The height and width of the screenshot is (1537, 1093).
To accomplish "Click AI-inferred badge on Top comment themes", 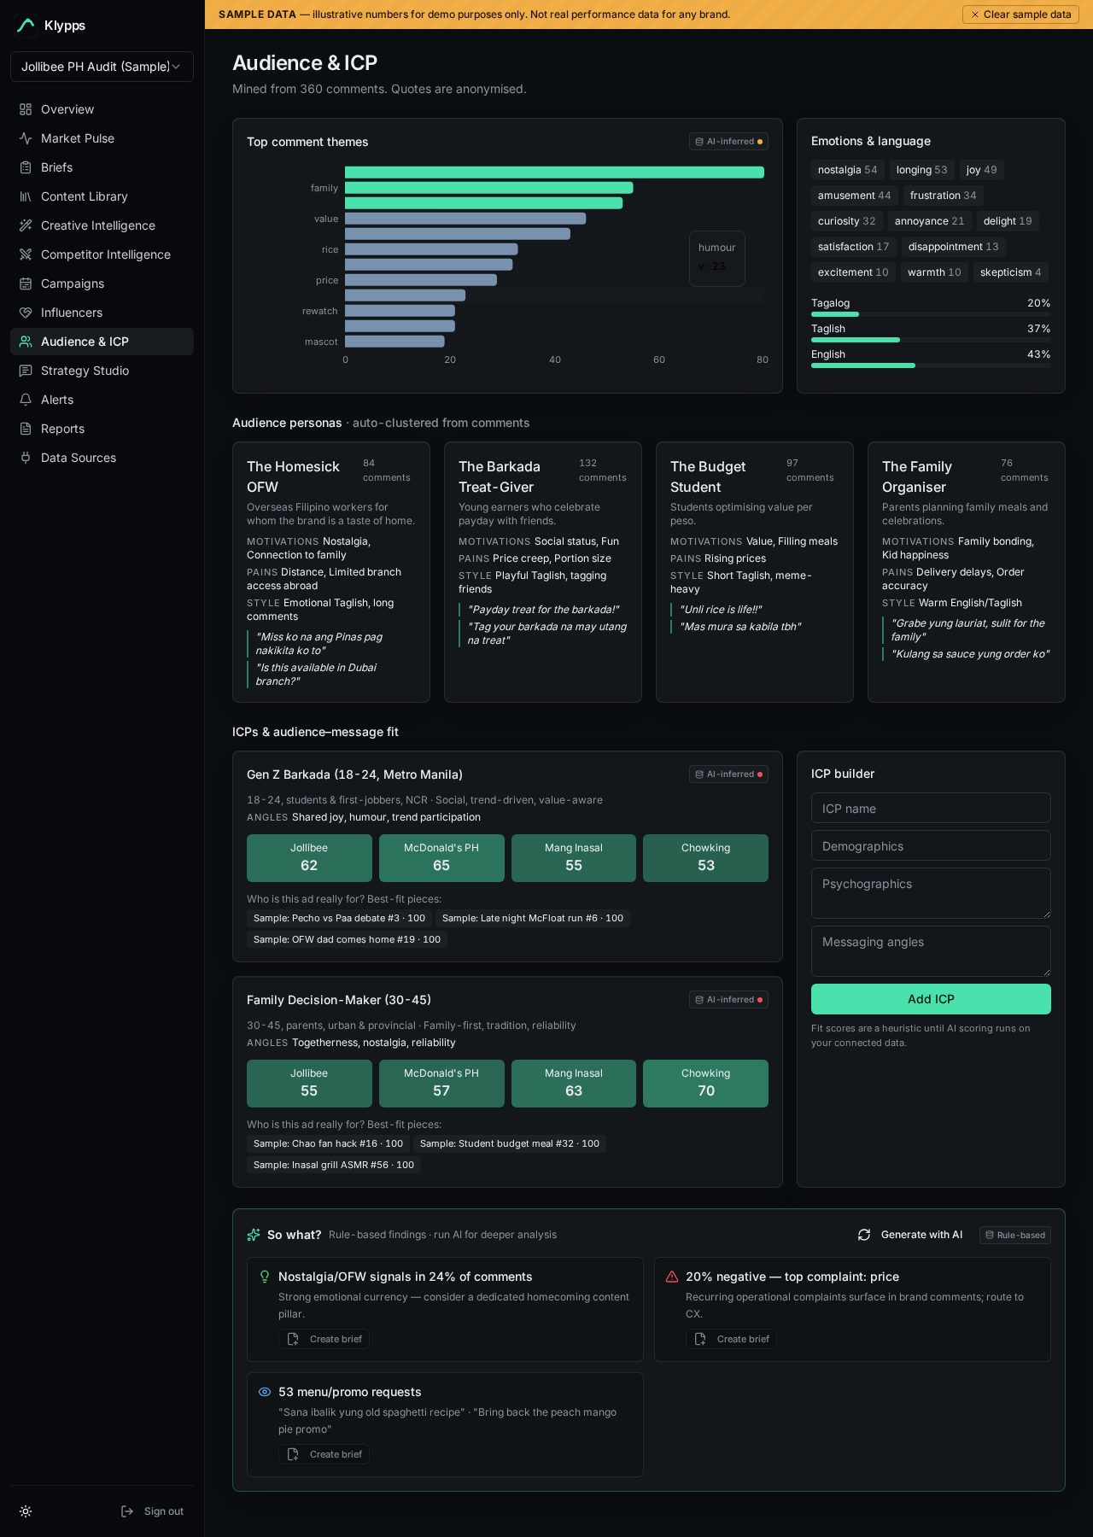I will tap(728, 142).
